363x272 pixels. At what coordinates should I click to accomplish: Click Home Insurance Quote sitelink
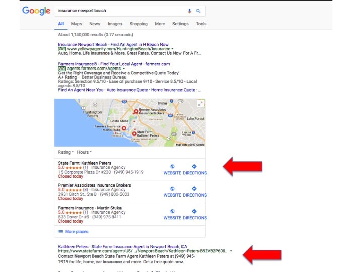click(173, 90)
